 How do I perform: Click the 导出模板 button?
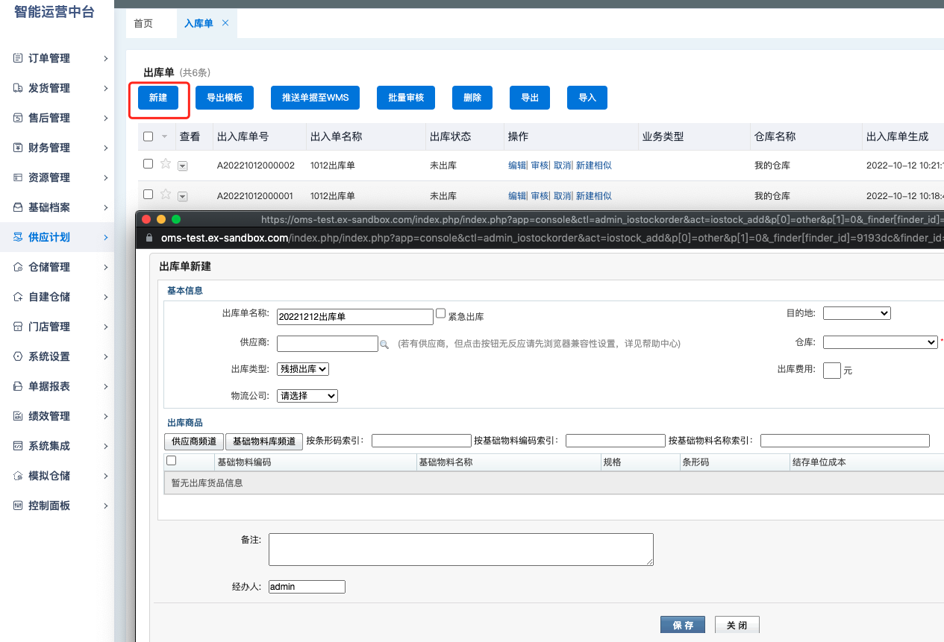click(x=225, y=98)
